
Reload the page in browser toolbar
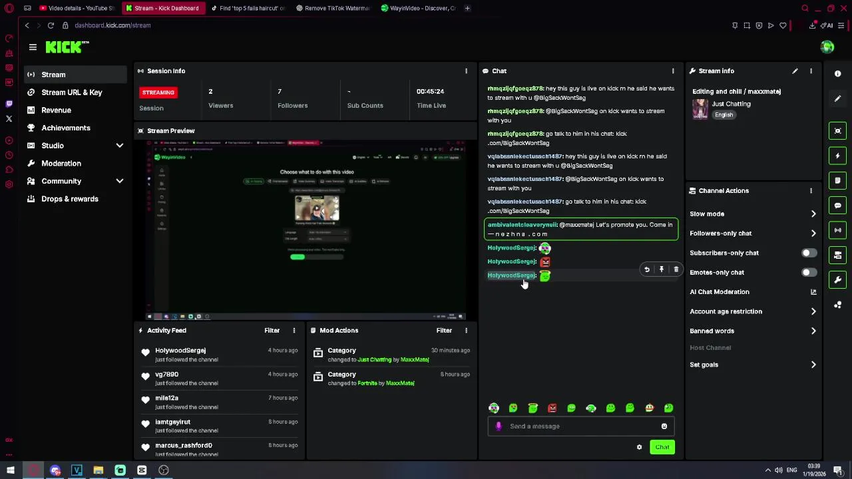coord(51,25)
